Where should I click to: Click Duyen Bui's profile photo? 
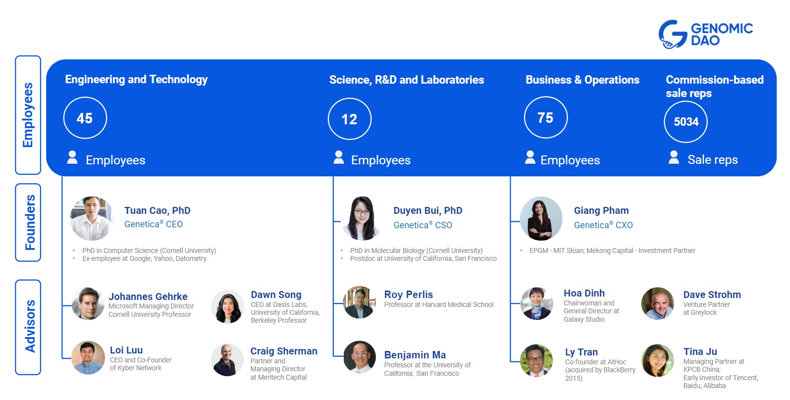[363, 218]
